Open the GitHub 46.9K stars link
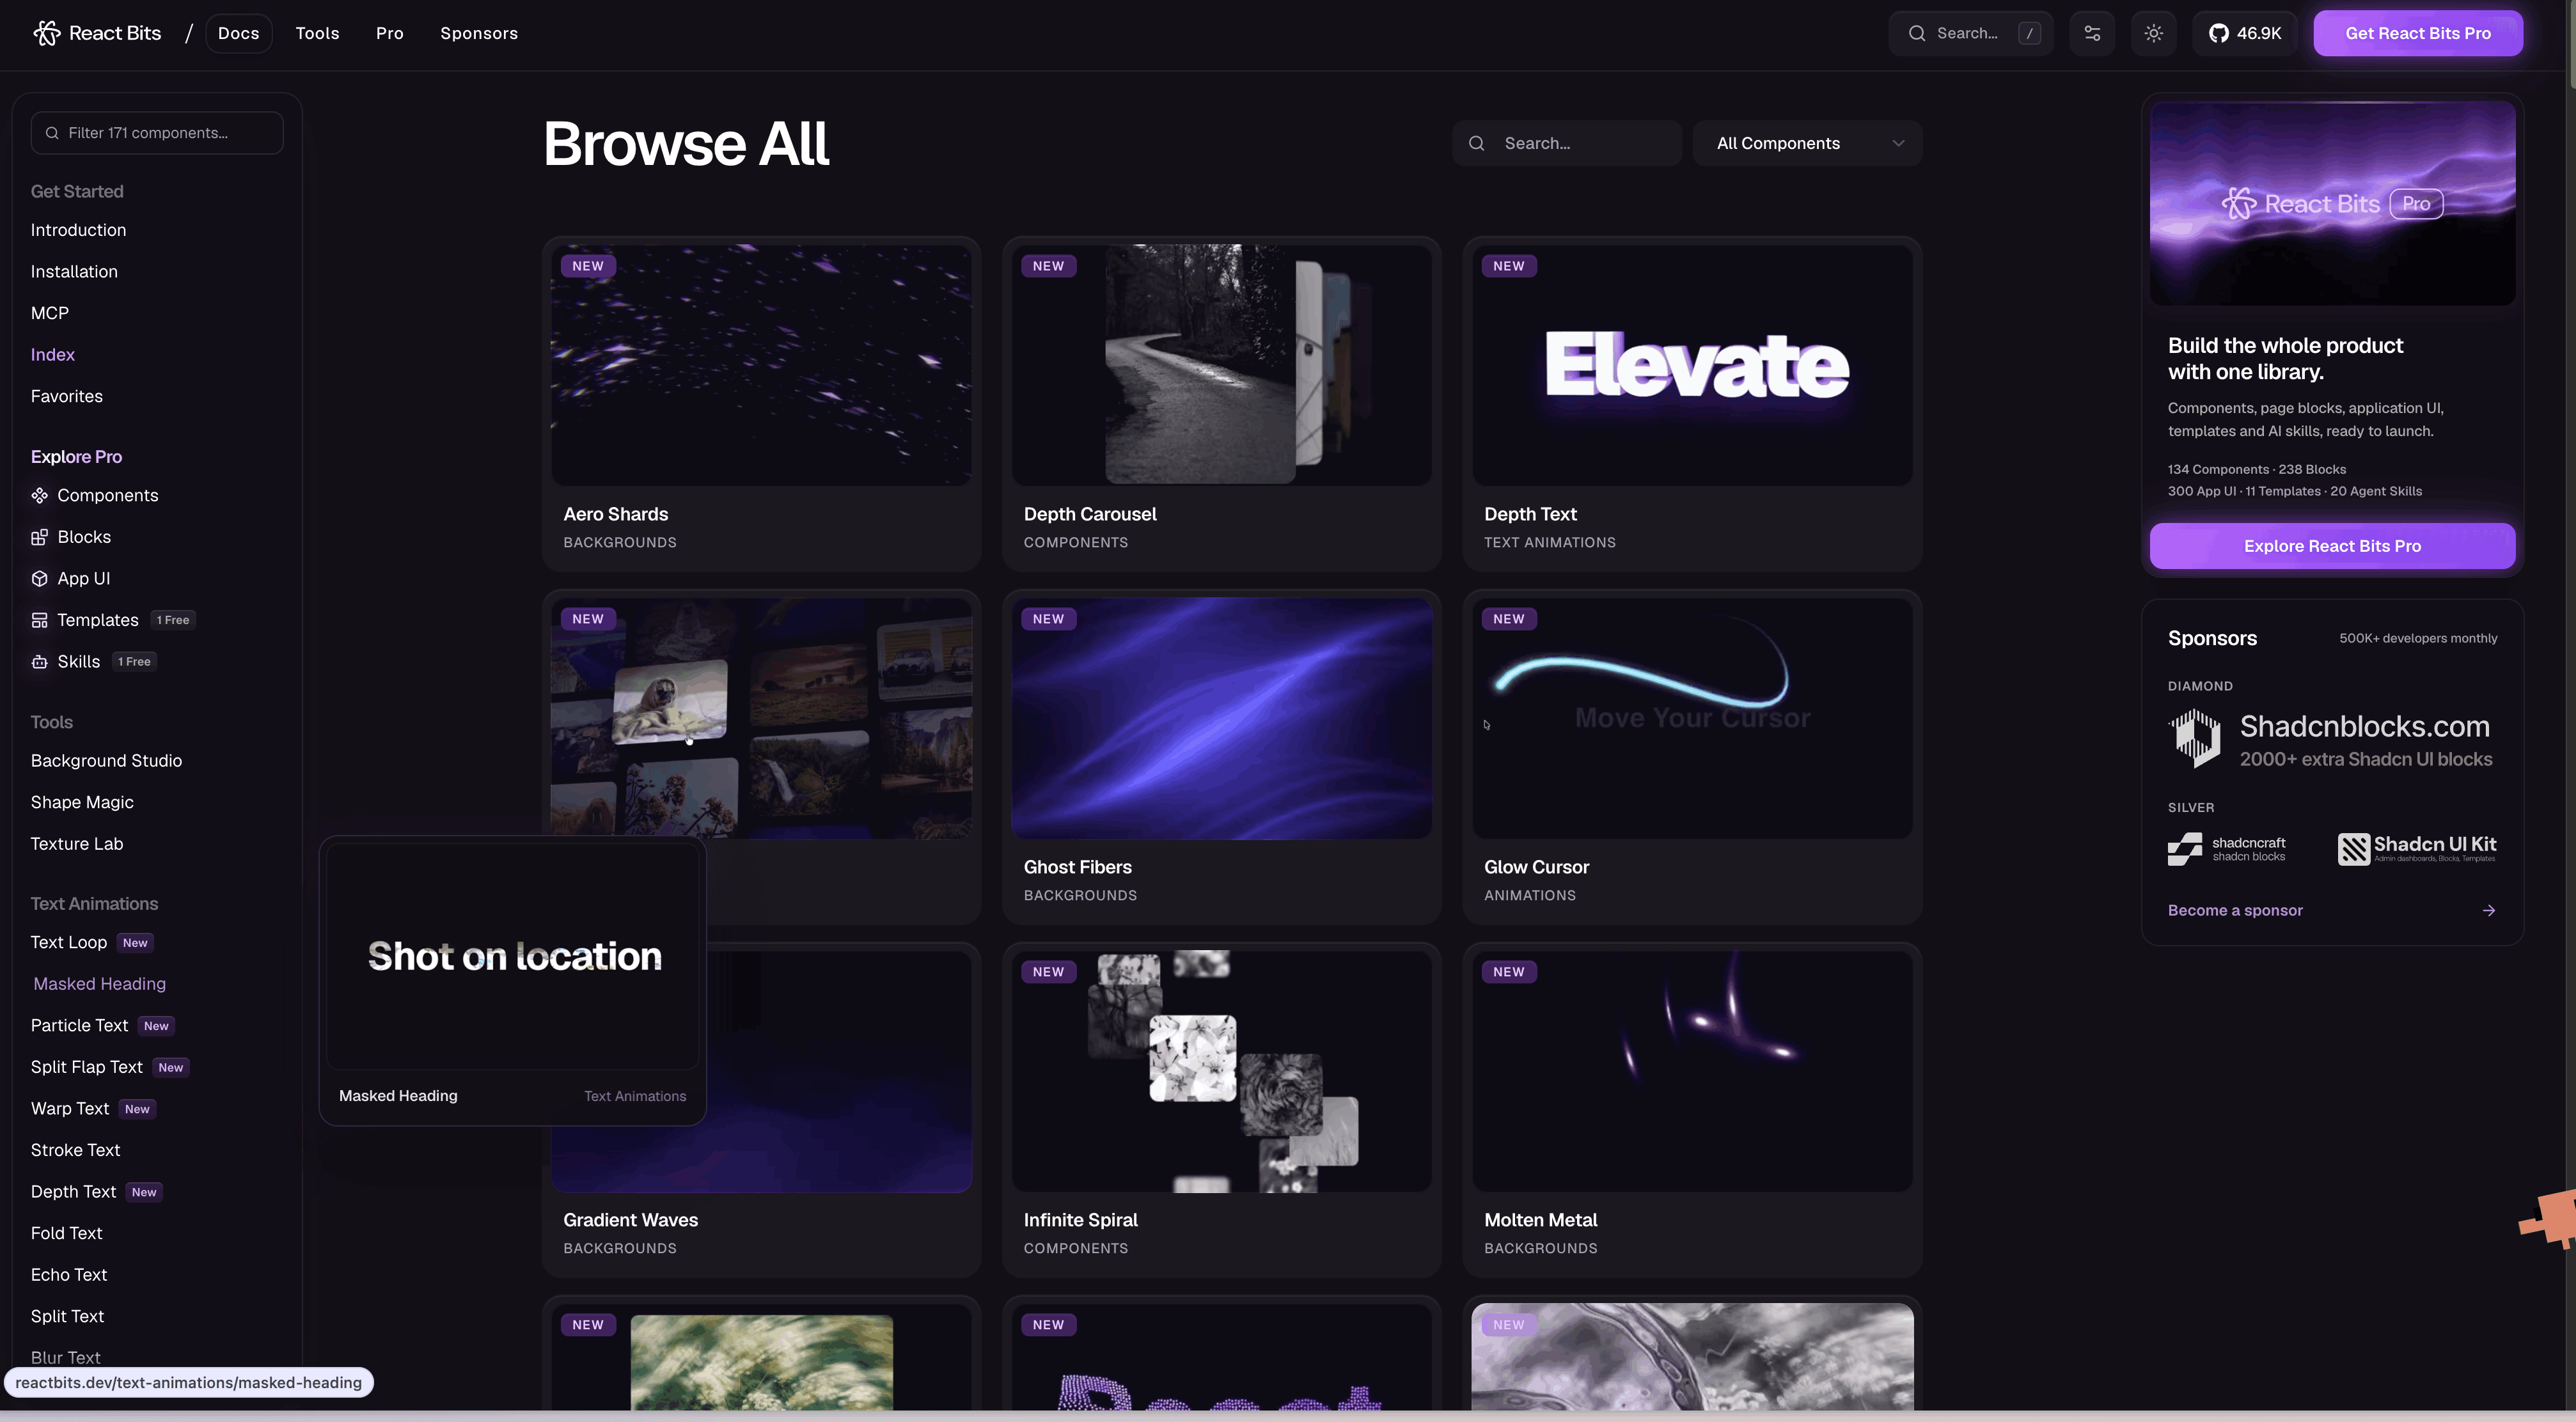The image size is (2576, 1422). (2245, 33)
